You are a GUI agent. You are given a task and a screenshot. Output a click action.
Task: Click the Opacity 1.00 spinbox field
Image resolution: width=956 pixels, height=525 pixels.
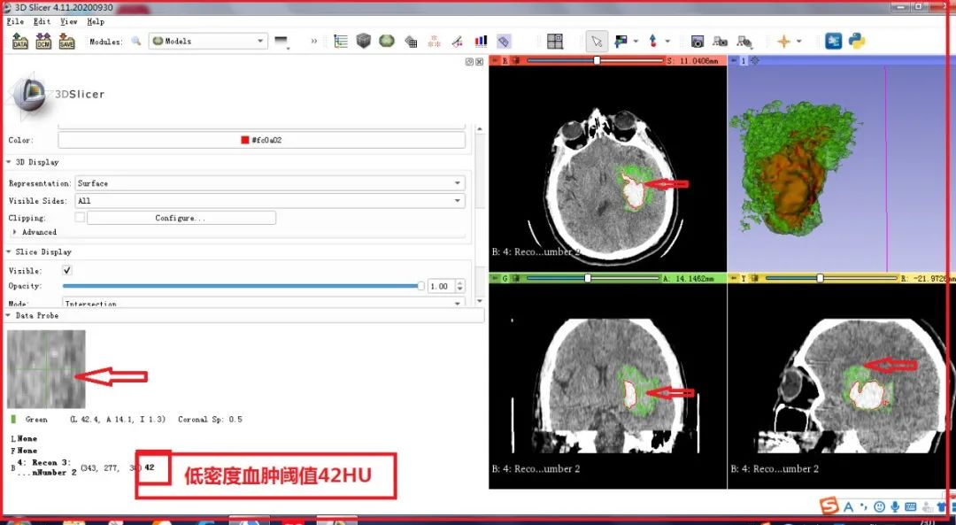point(440,286)
